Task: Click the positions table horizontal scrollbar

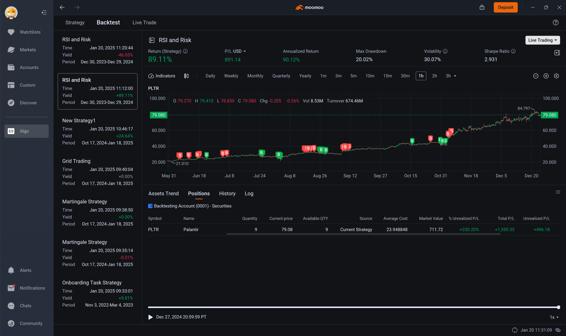Action: (x=363, y=234)
